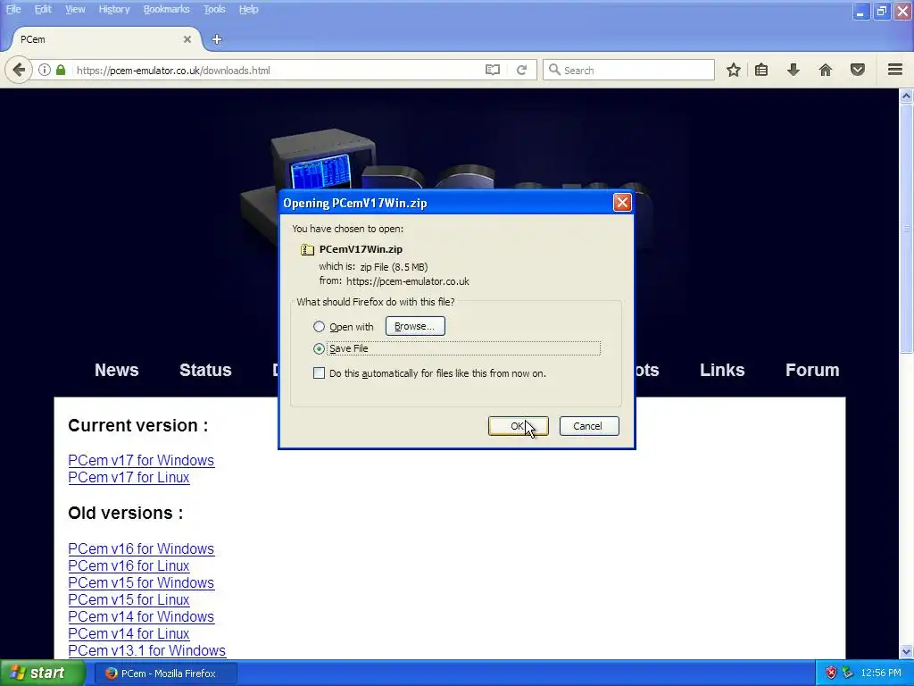
Task: Reload the page with refresh icon
Action: tap(521, 70)
